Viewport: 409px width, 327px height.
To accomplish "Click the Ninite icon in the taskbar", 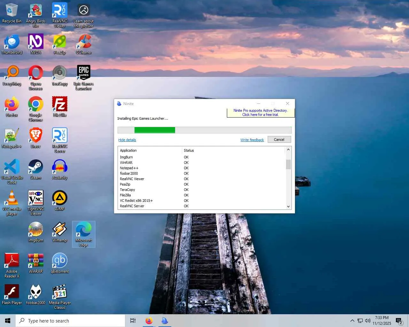I will point(165,321).
